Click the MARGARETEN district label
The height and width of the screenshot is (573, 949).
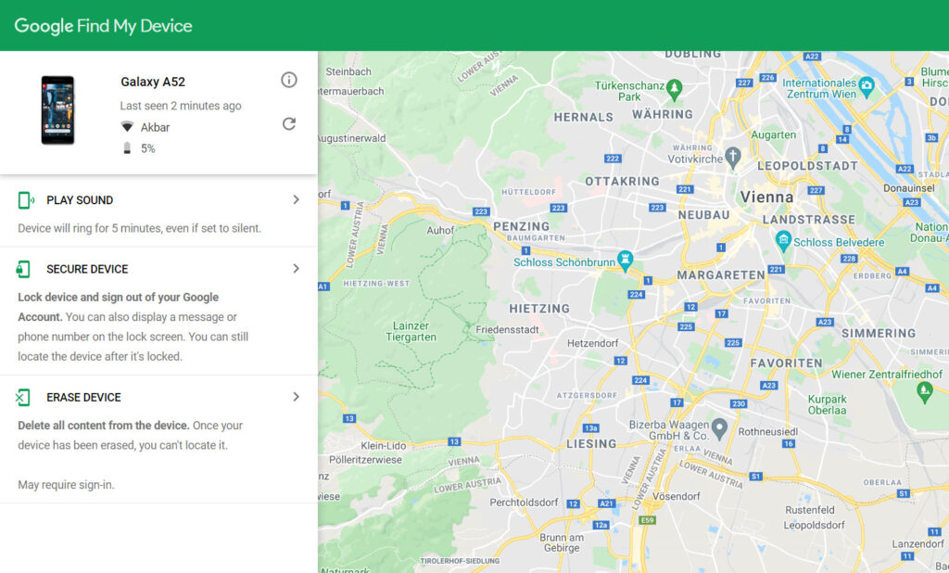click(721, 275)
